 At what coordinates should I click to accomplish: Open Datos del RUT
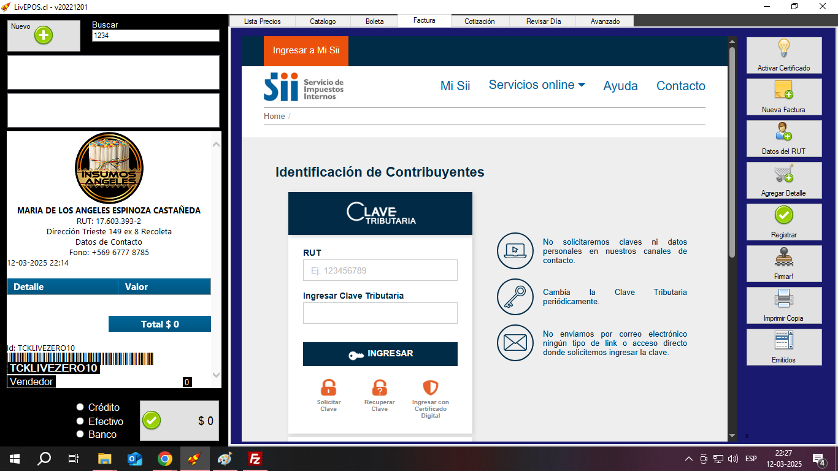click(x=784, y=139)
